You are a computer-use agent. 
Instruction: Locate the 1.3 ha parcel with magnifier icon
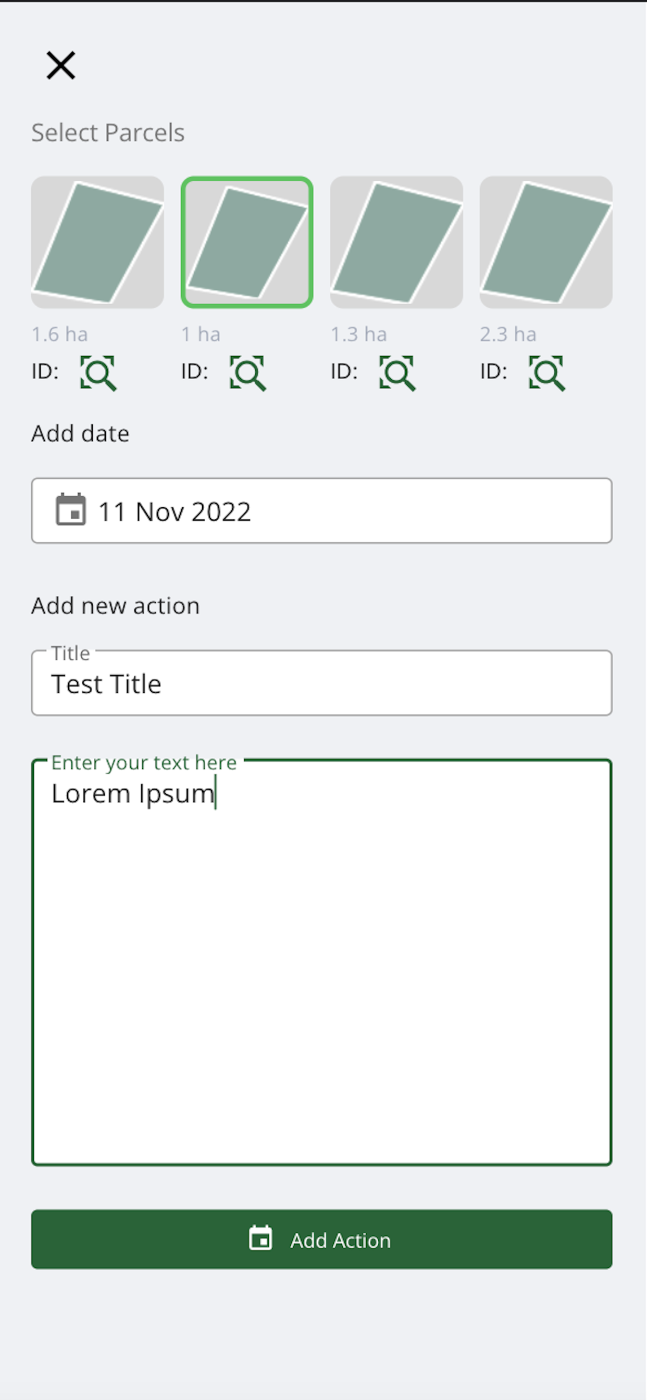[397, 373]
